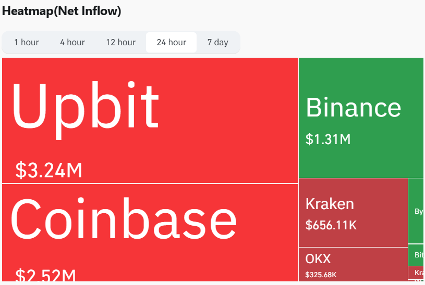Select the 24 hour tab
This screenshot has height=285, width=425.
click(x=171, y=42)
